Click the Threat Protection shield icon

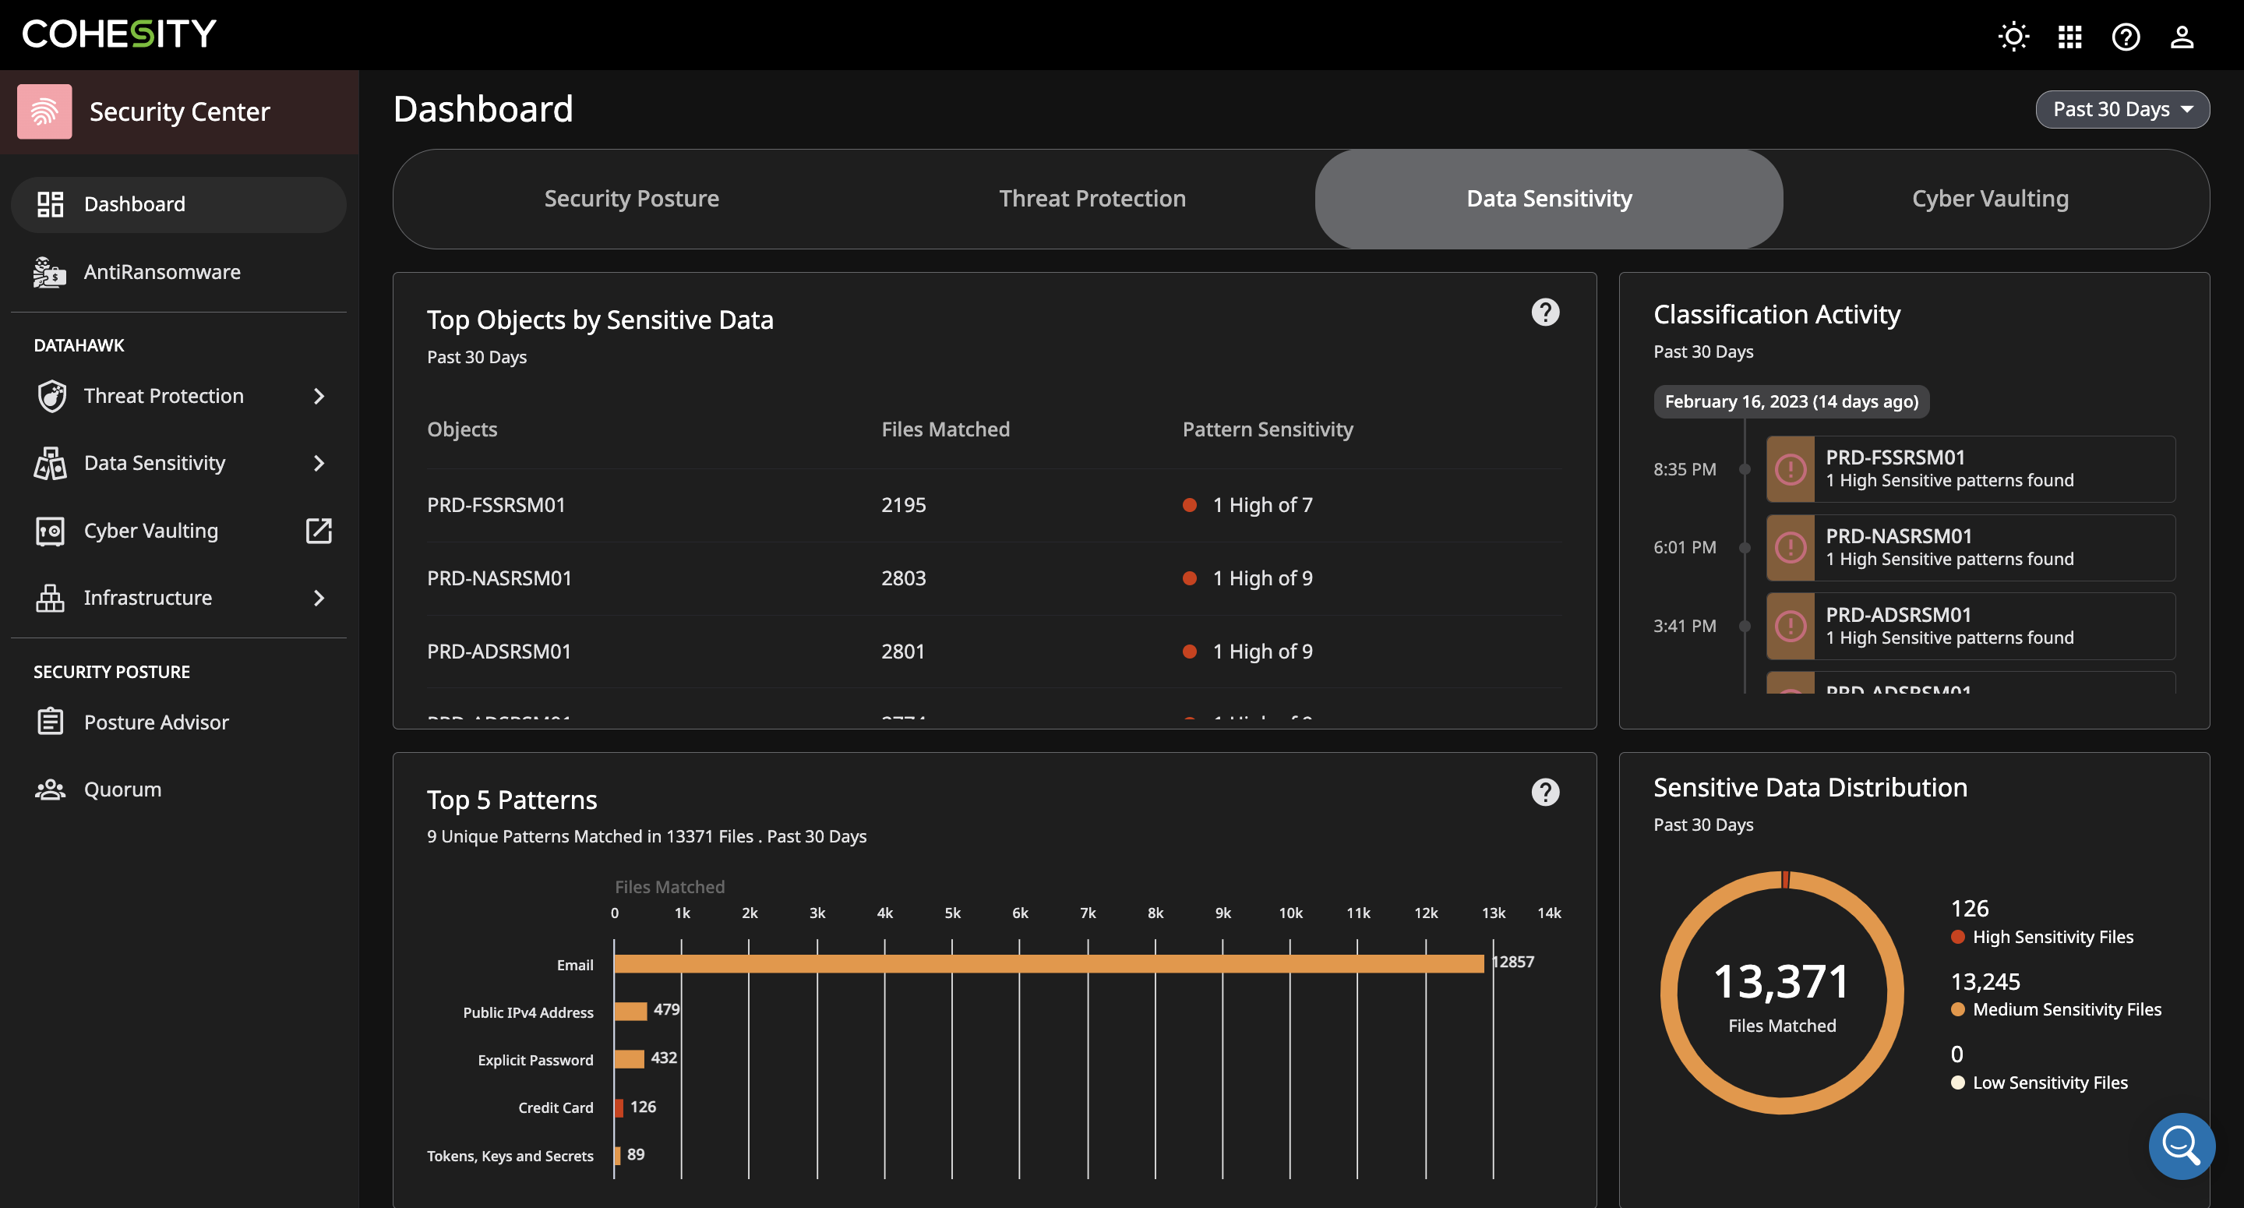[x=51, y=396]
